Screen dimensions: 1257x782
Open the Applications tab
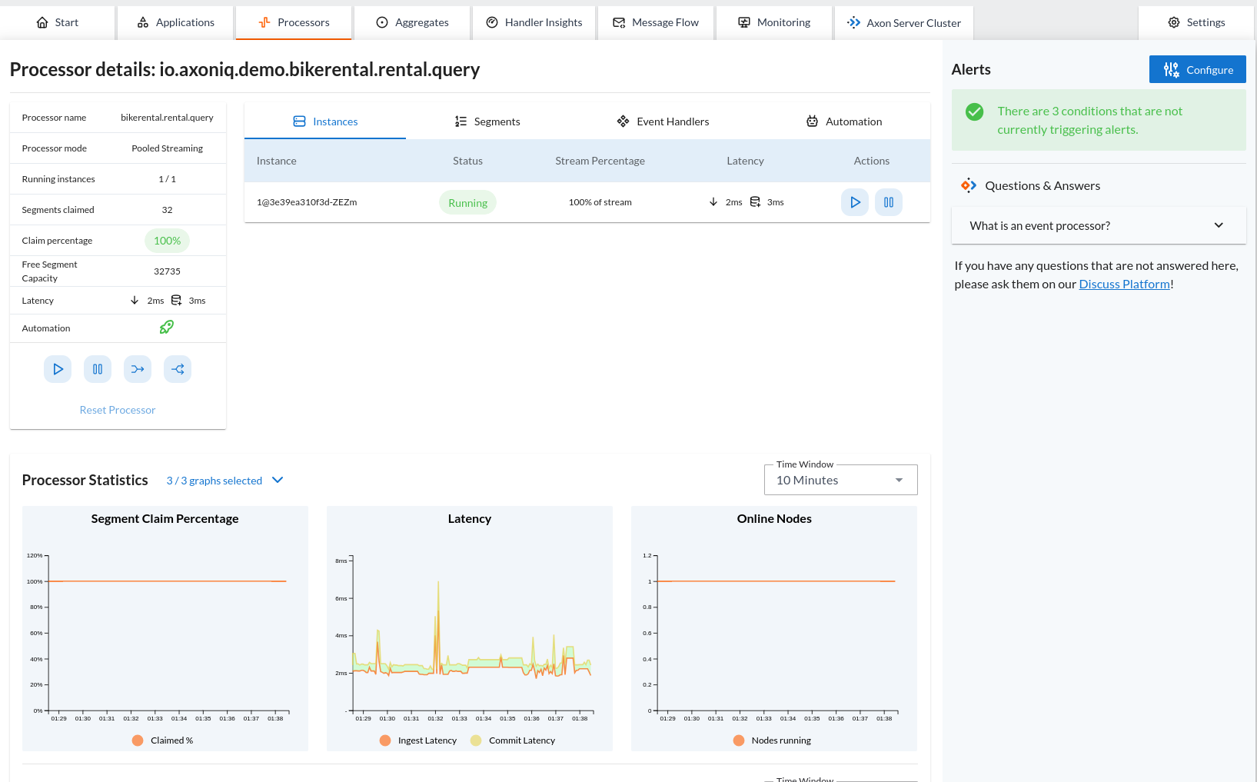176,22
